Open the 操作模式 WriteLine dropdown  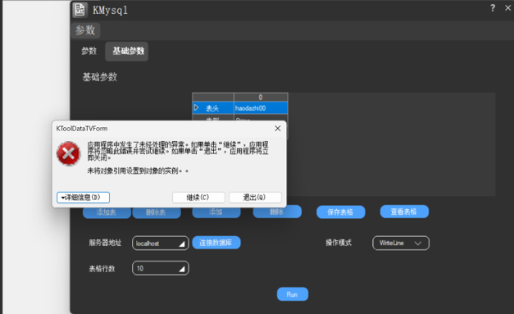[x=401, y=243]
